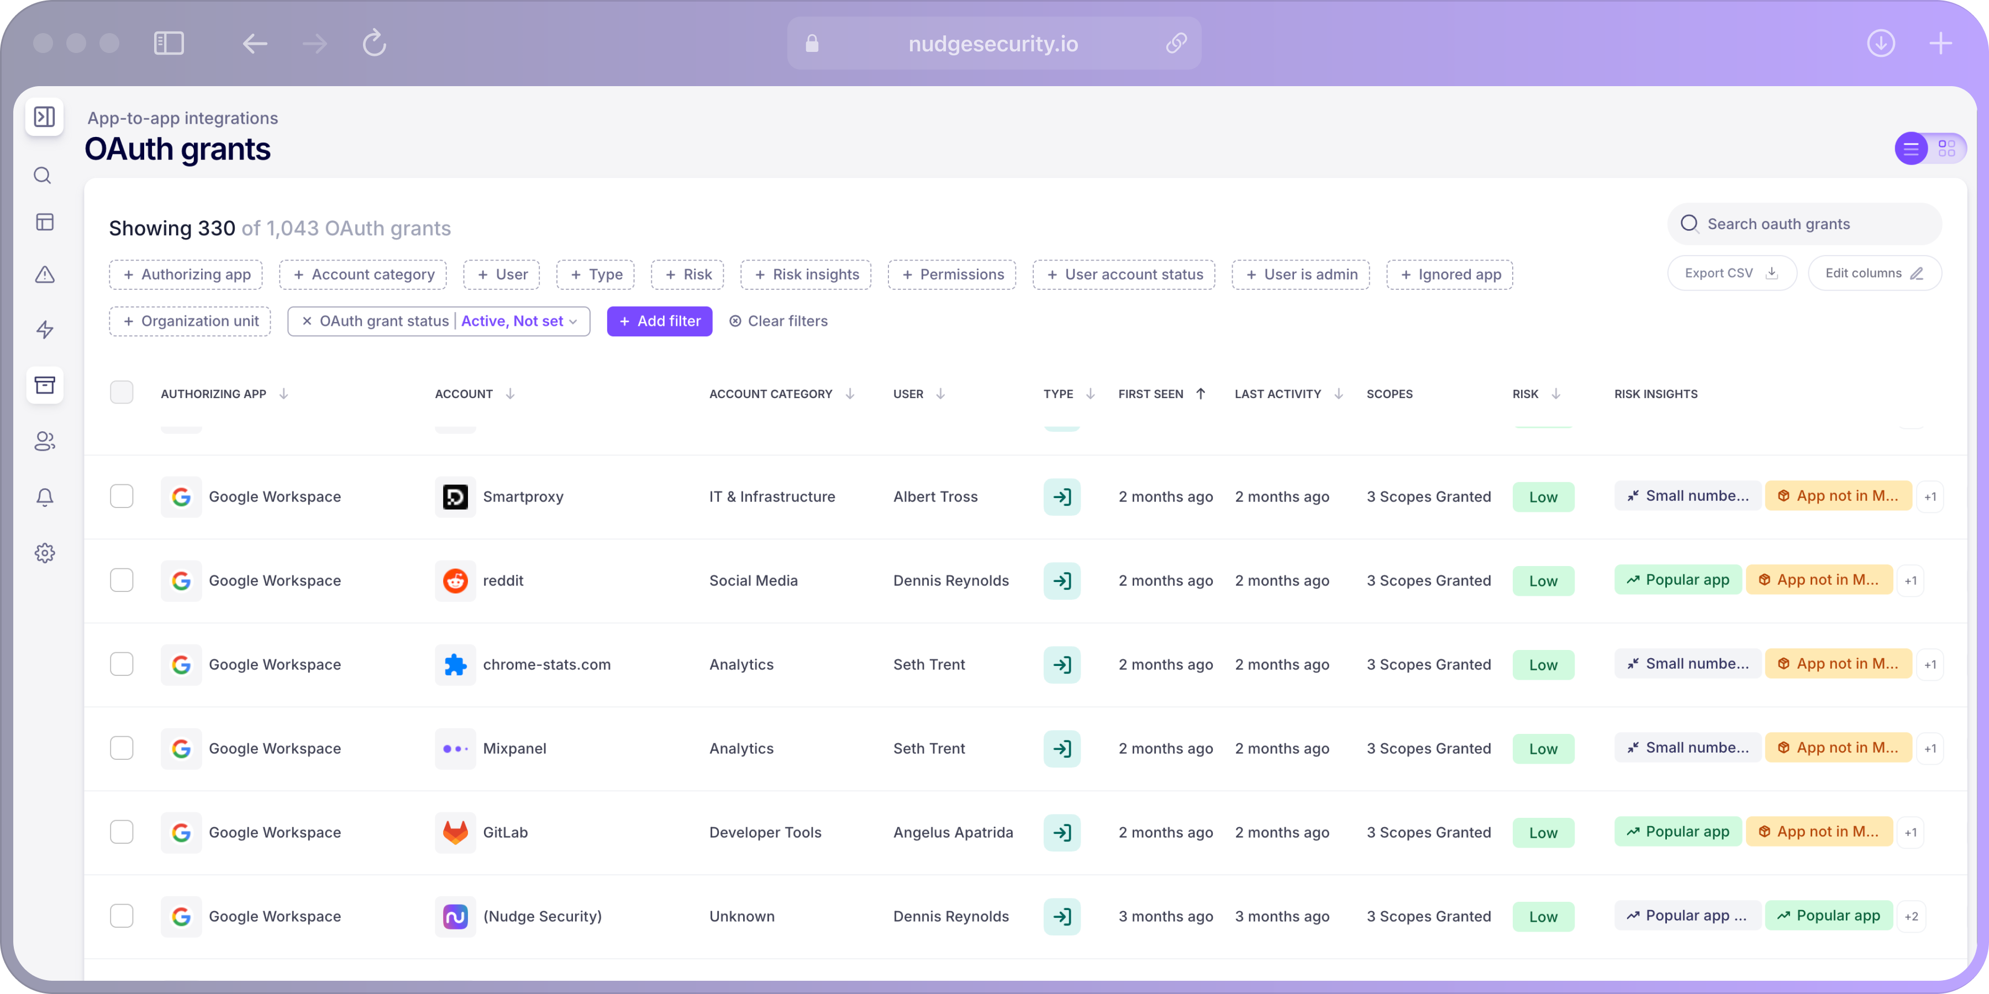The width and height of the screenshot is (1989, 994).
Task: Sort by First Seen column arrow
Action: click(1201, 394)
